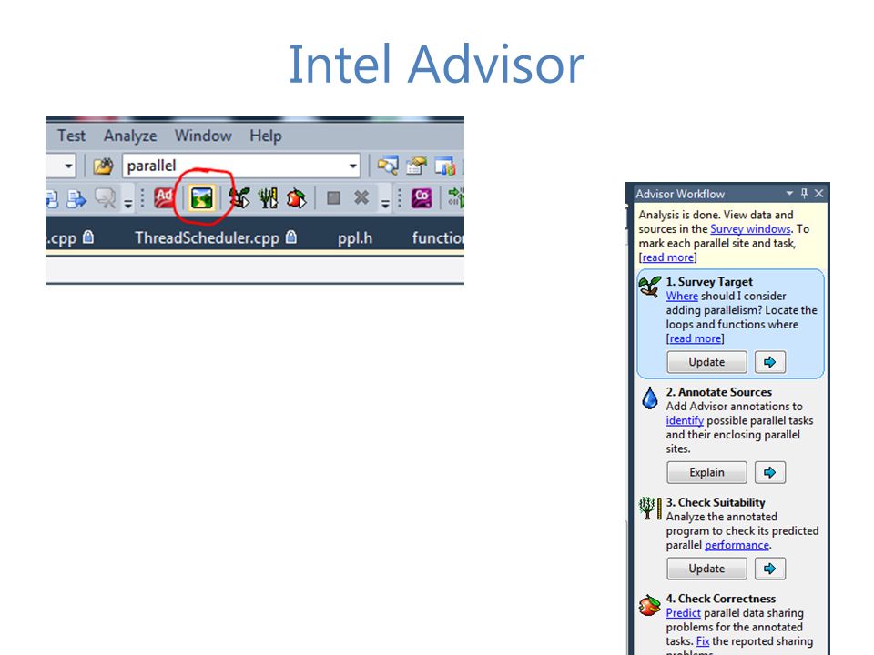Click Survey Target sprout icon in workflow
874x655 pixels.
650,287
